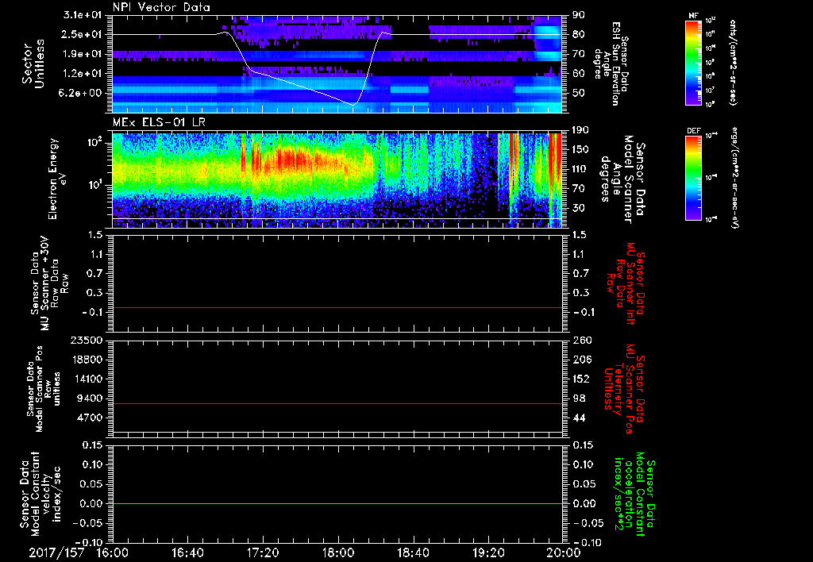Click the red line in Scanner Pos panel
This screenshot has height=562, width=813.
click(337, 403)
